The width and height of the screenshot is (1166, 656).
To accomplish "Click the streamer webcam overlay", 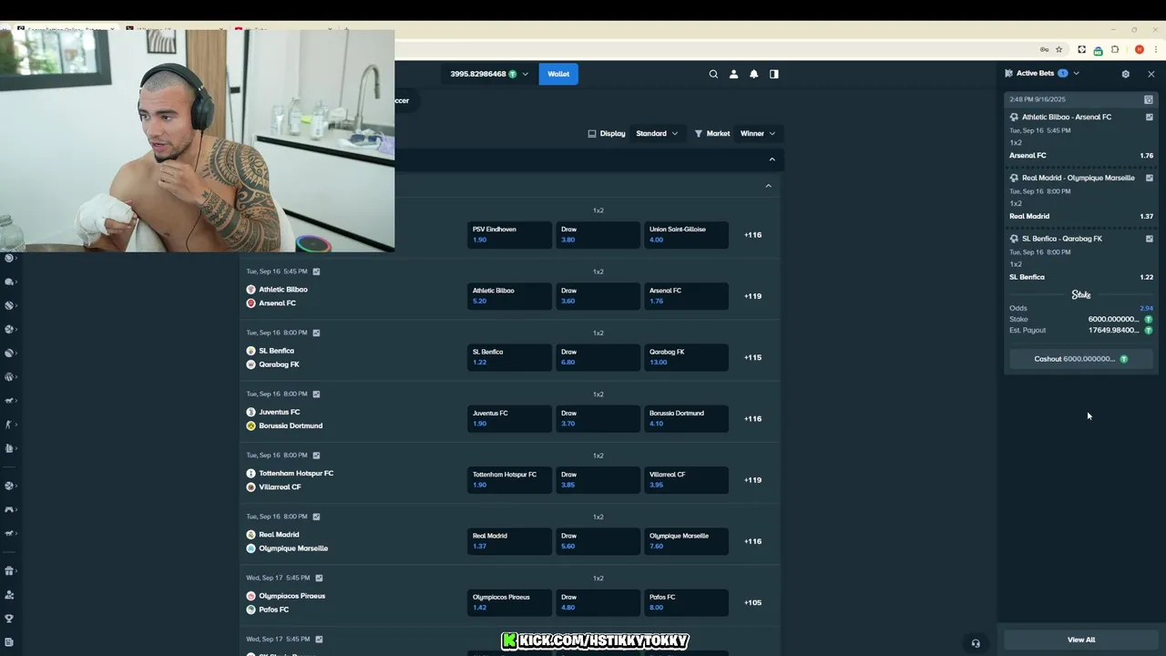I will click(197, 140).
